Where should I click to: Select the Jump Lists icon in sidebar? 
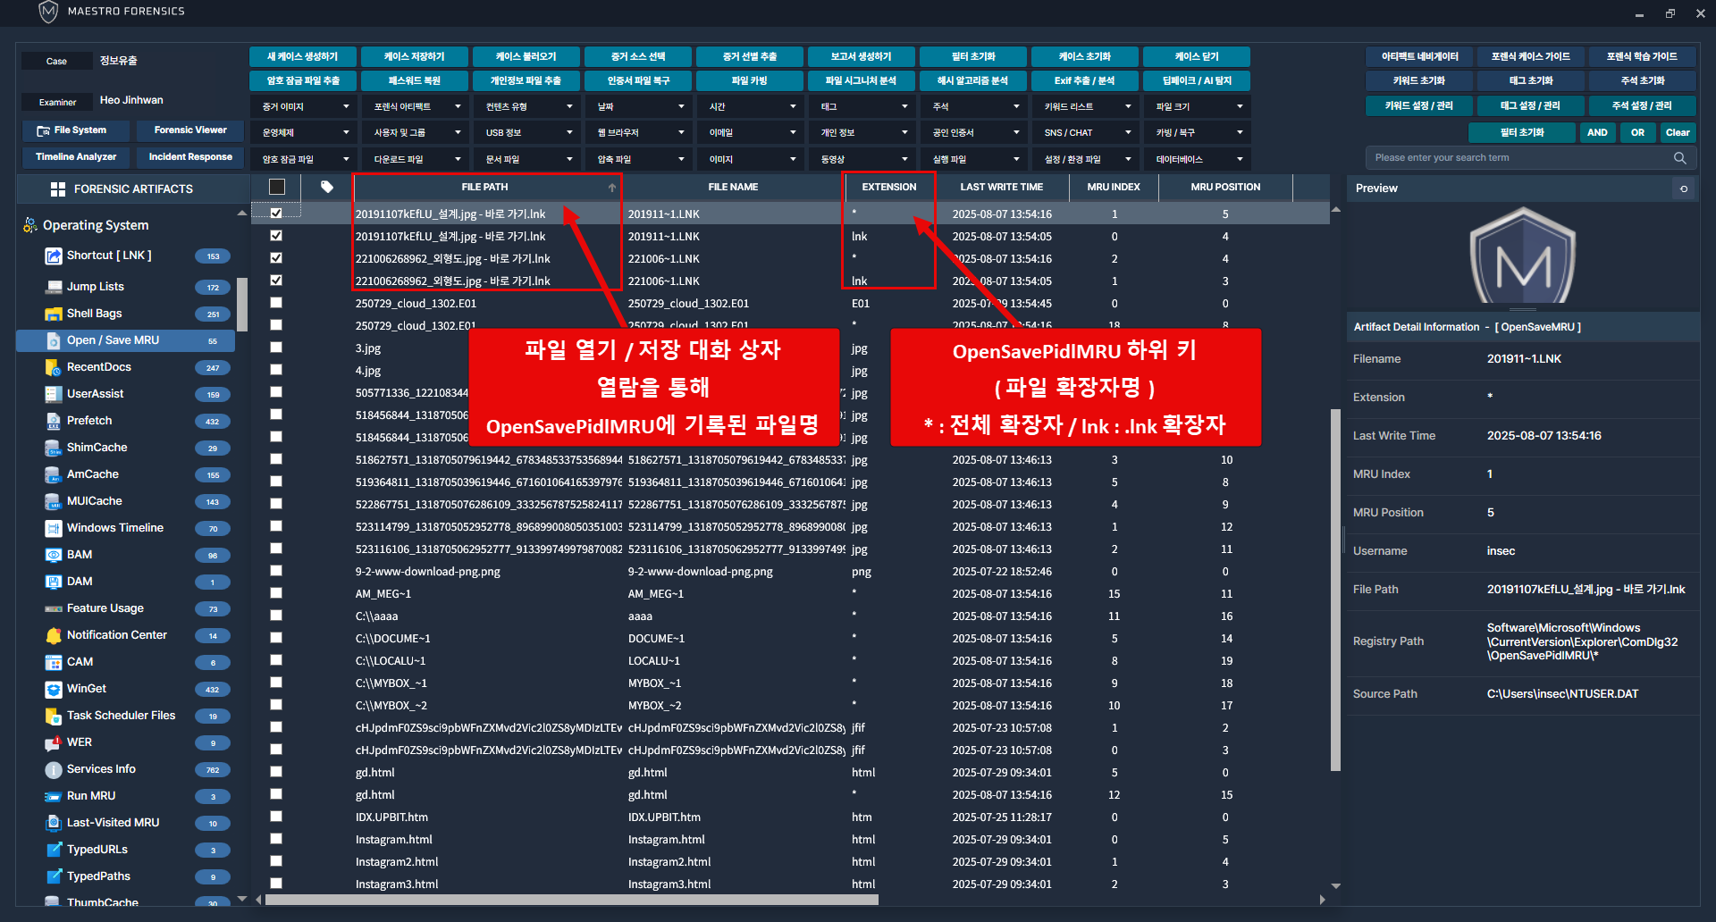[x=53, y=287]
